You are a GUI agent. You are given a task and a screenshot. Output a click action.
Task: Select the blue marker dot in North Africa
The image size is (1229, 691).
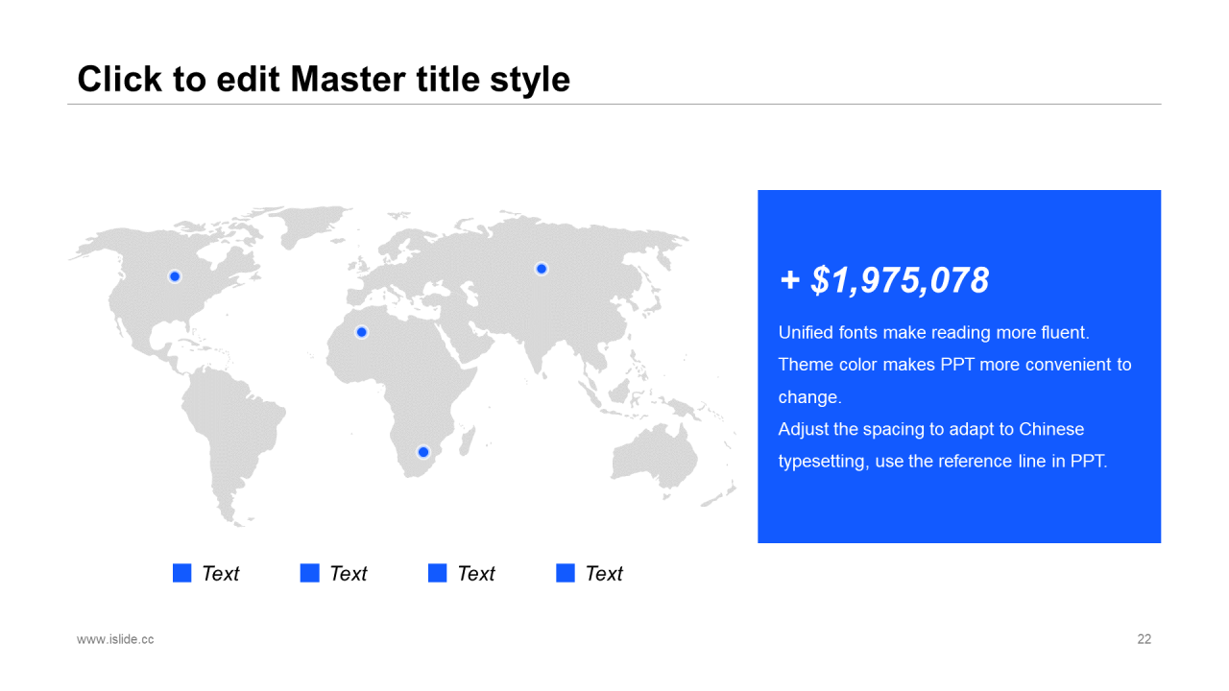[362, 332]
